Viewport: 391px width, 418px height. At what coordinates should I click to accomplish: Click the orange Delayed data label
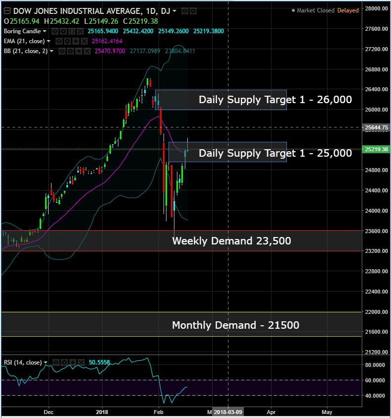(348, 10)
